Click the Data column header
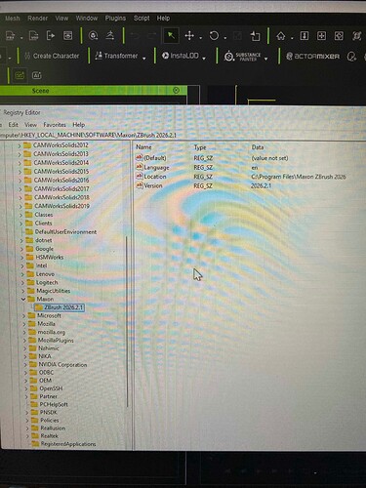 (x=258, y=147)
